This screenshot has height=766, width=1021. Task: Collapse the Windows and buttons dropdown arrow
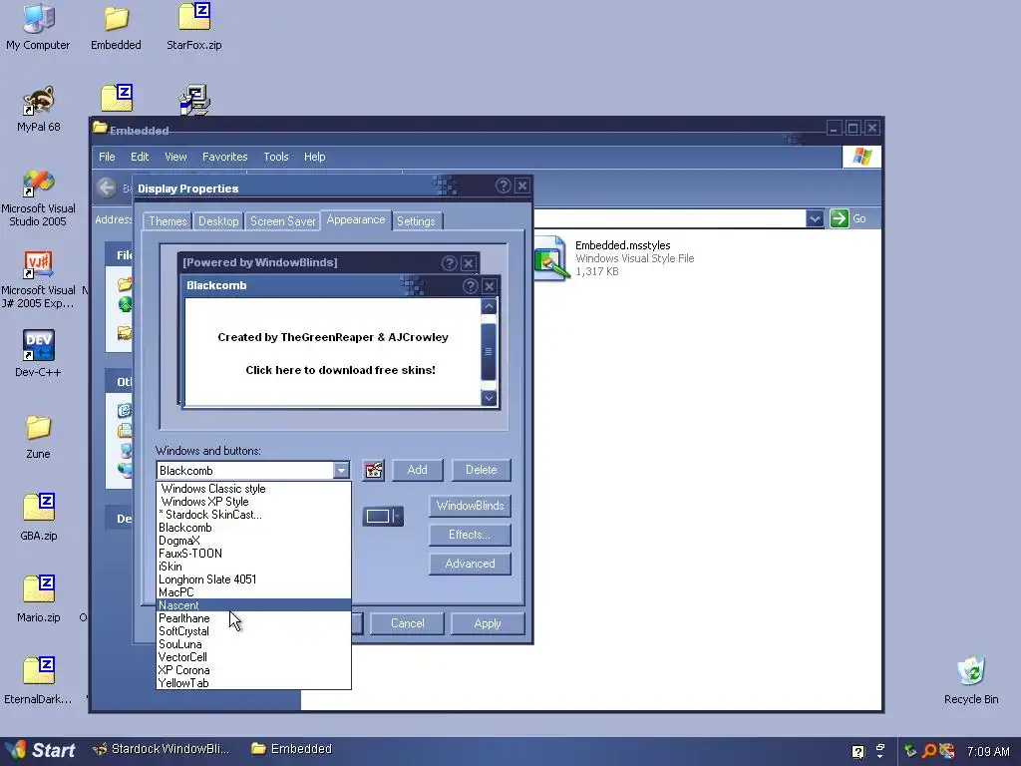click(x=341, y=471)
